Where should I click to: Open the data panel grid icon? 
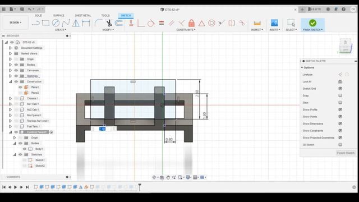tap(4, 9)
